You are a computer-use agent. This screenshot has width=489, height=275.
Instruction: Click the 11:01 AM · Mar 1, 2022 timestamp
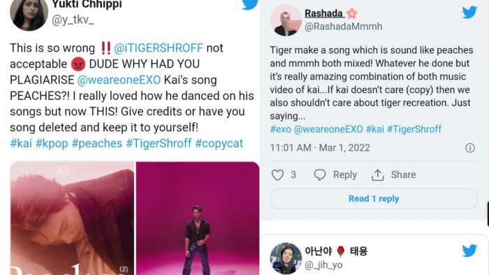coord(320,148)
